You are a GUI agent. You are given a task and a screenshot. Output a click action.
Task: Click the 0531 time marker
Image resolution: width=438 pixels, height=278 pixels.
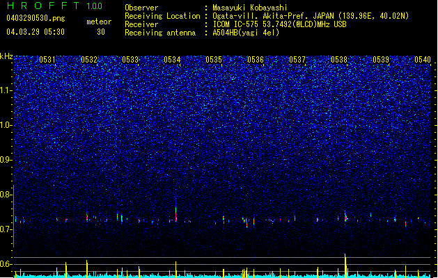pyautogui.click(x=47, y=60)
